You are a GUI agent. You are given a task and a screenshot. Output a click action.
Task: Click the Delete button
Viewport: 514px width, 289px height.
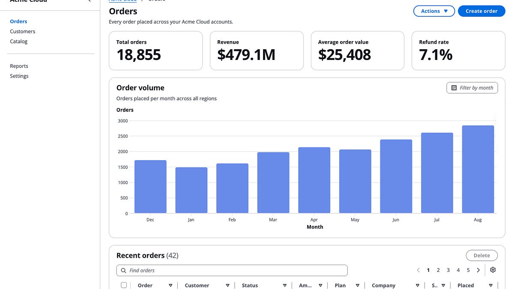(x=481, y=256)
